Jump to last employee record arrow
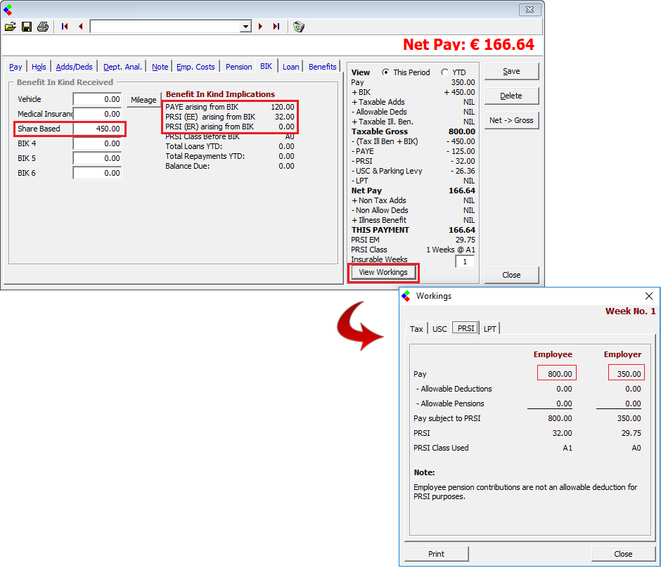 (x=276, y=27)
